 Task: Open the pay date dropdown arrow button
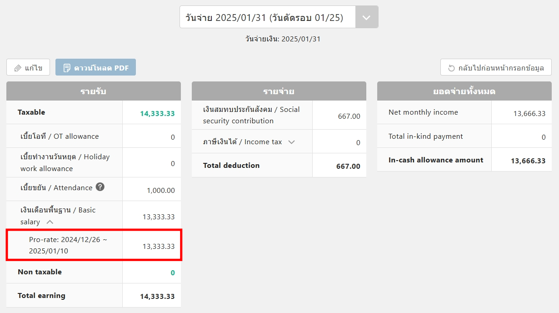[x=366, y=17]
